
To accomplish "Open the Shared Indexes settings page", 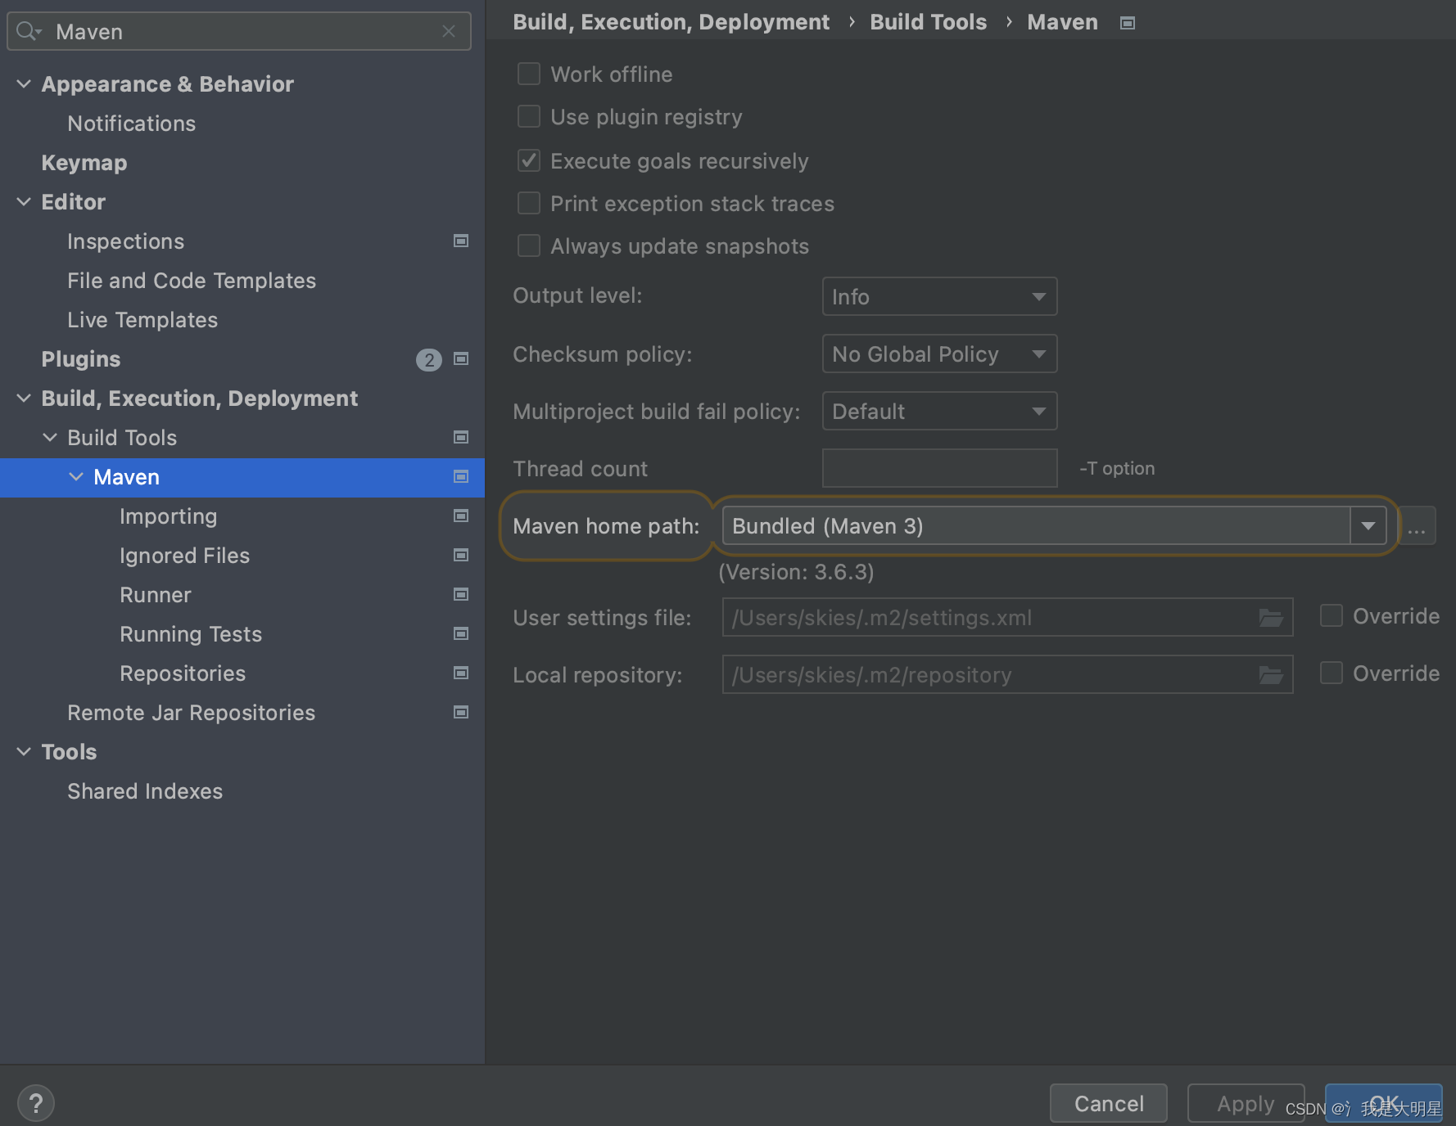I will [145, 791].
